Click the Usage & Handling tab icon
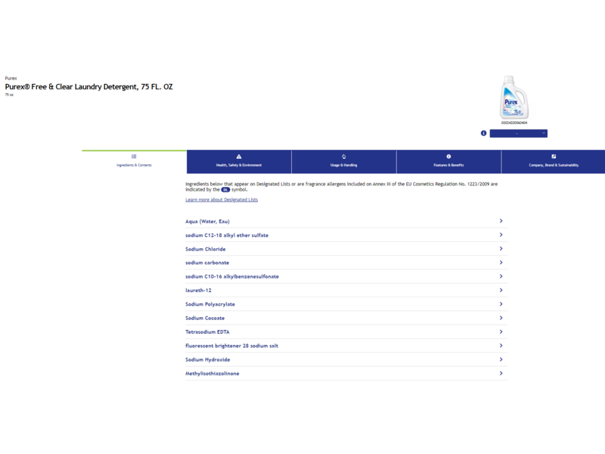This screenshot has height=454, width=605. pyautogui.click(x=344, y=157)
